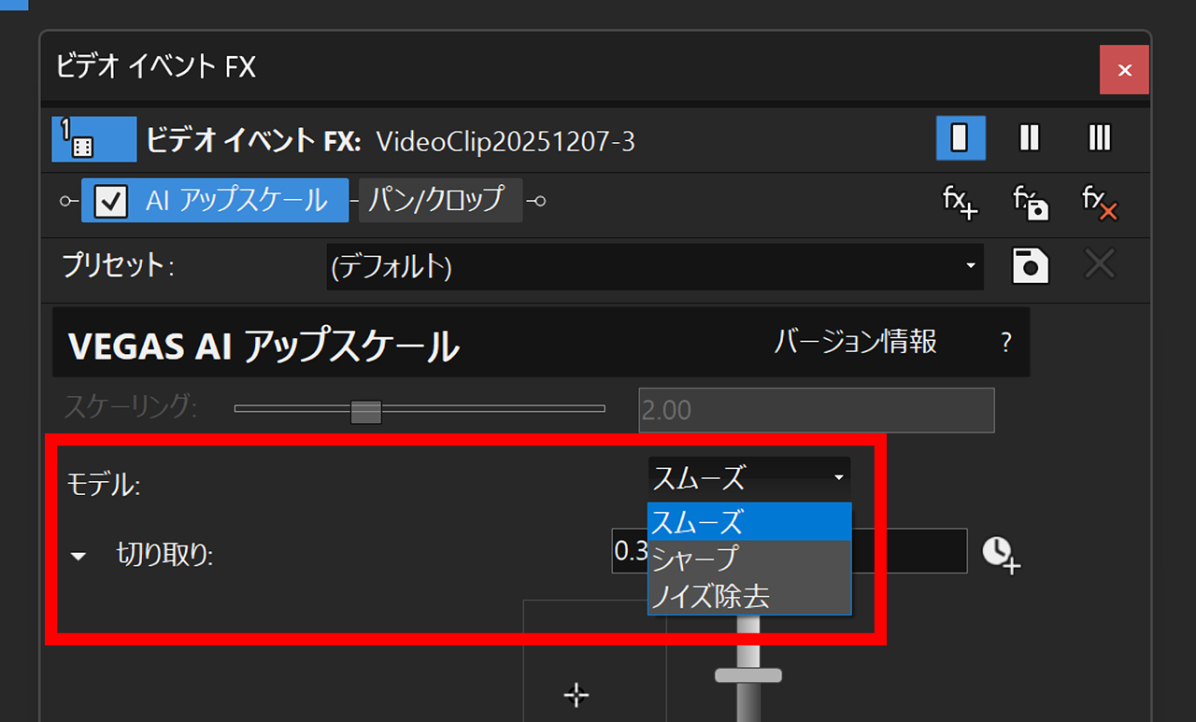This screenshot has height=722, width=1196.
Task: Open the プリセット dropdown
Action: (x=970, y=266)
